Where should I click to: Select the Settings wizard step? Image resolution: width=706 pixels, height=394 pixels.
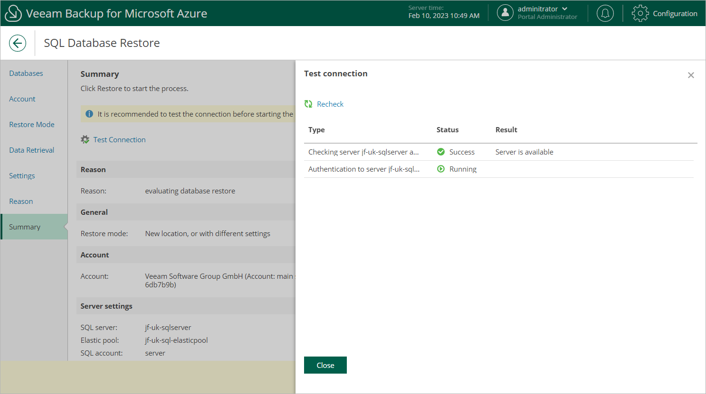(x=22, y=175)
